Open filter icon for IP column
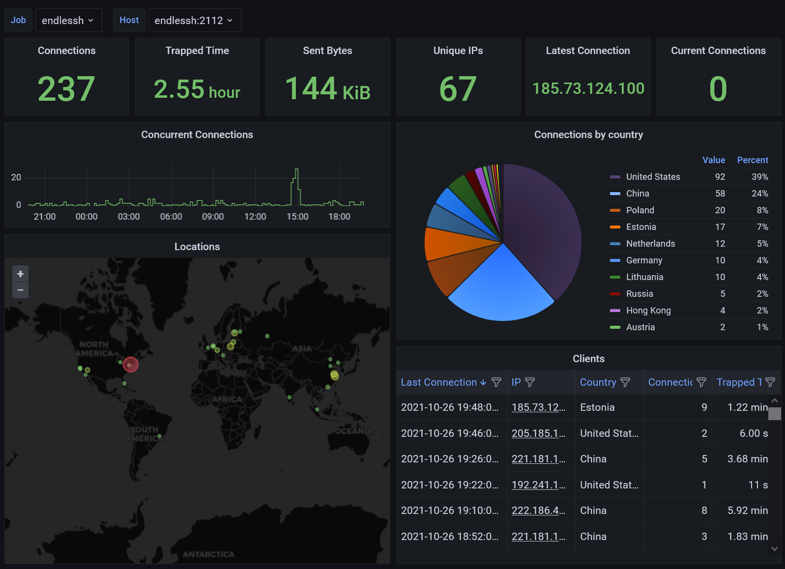The height and width of the screenshot is (569, 785). click(530, 382)
